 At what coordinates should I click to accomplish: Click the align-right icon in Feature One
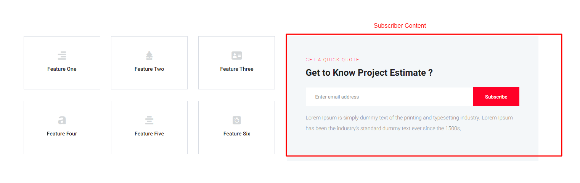[x=62, y=56]
